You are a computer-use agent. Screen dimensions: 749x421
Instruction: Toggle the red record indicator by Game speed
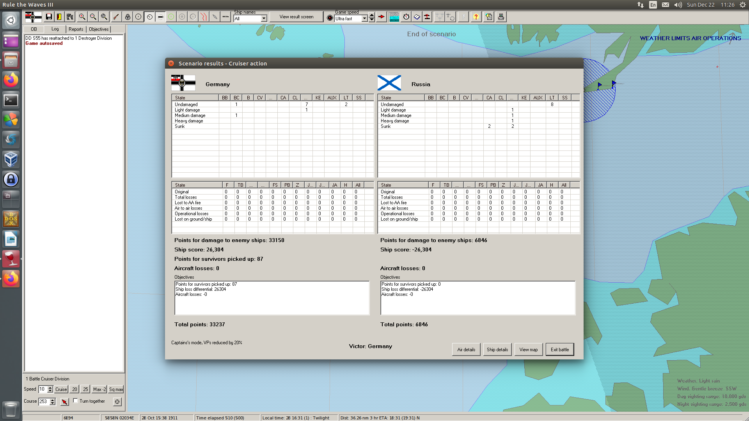[330, 18]
